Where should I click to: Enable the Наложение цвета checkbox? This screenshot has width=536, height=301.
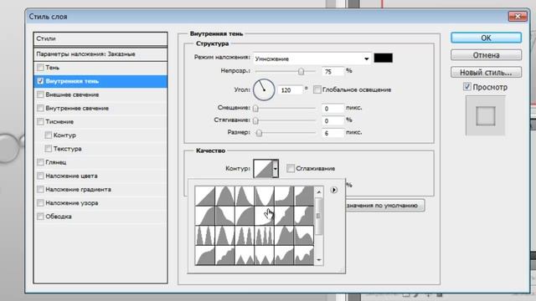[x=40, y=176]
